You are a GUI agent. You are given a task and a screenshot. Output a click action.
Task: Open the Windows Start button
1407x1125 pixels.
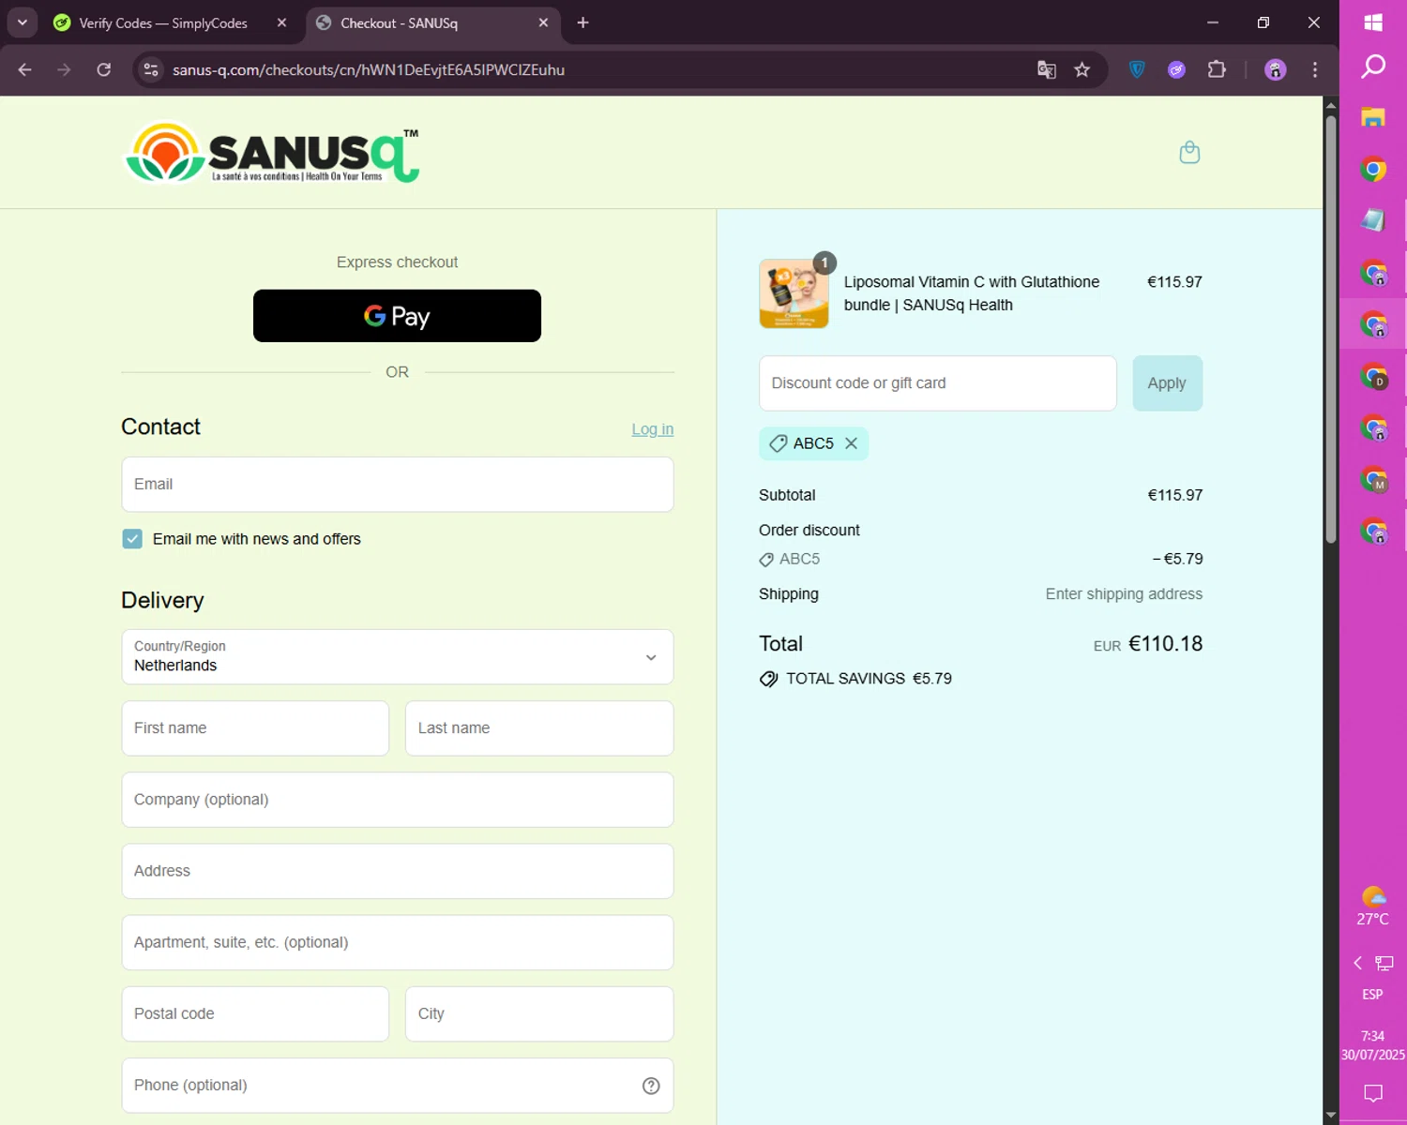tap(1373, 22)
